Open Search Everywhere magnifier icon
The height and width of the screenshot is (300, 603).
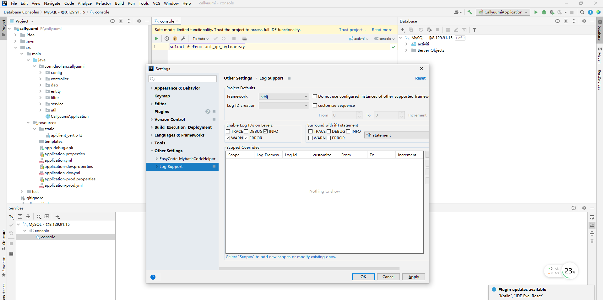[x=582, y=12]
